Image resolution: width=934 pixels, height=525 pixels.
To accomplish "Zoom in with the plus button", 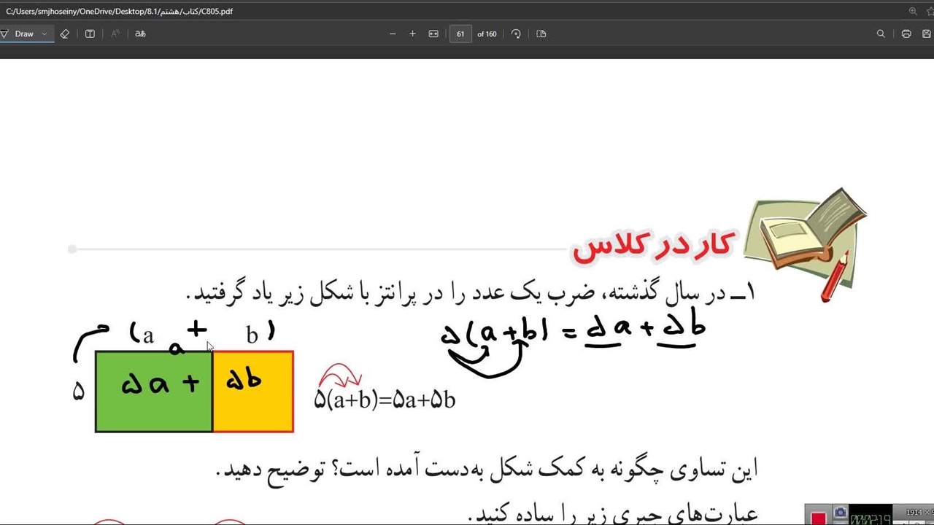I will (412, 34).
